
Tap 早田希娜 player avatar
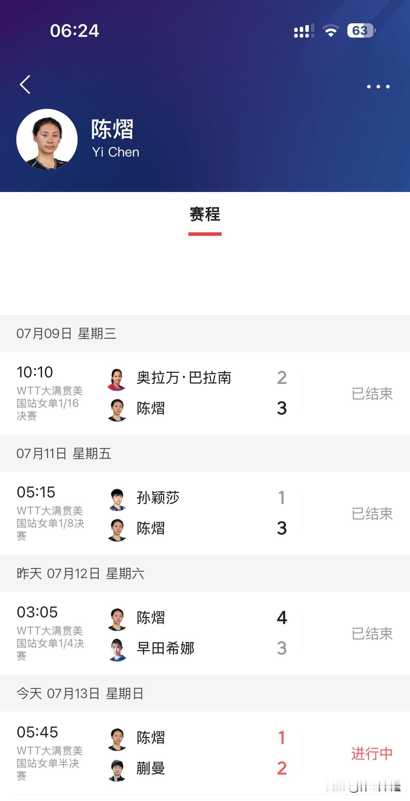117,650
